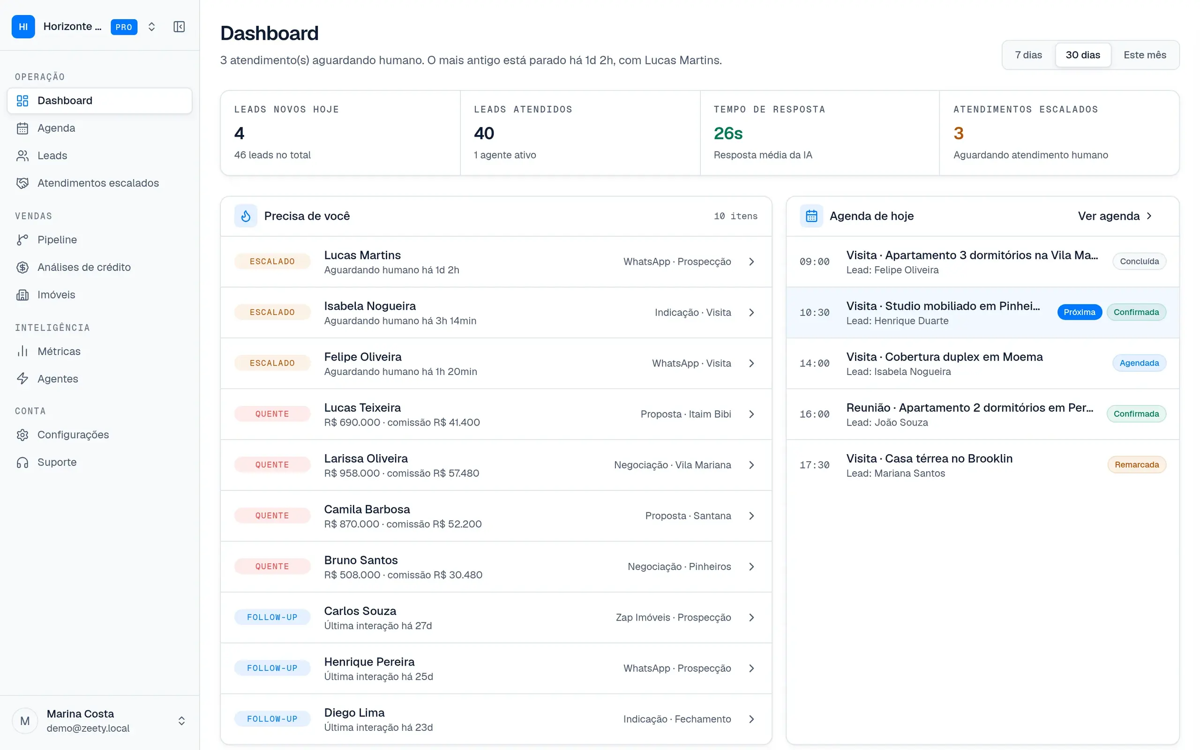
Task: Open Larissa Oliveira lead name
Action: (x=366, y=458)
